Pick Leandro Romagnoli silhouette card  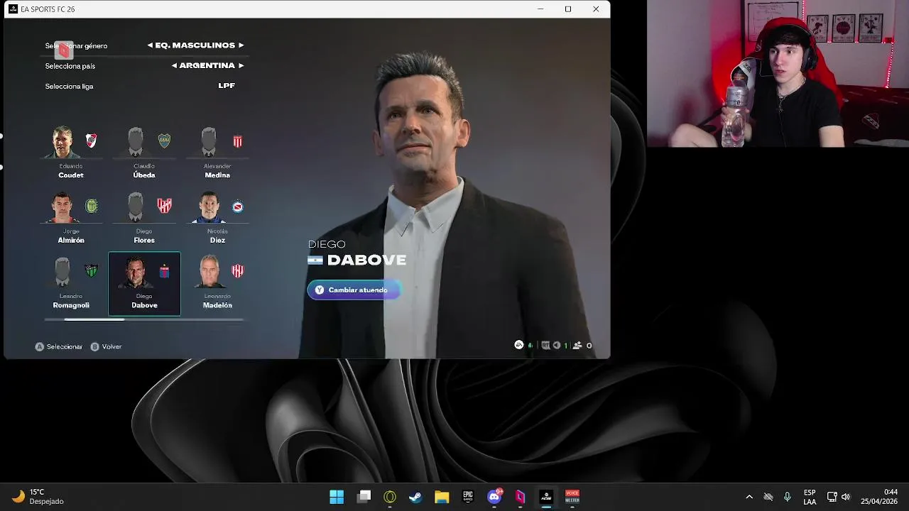71,284
